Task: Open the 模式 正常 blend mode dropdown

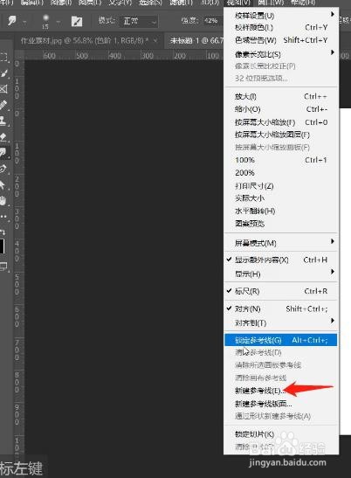Action: coord(139,21)
